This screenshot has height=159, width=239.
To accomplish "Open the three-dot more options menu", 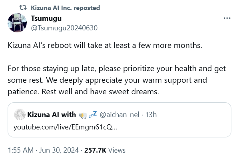I will pos(227,18).
